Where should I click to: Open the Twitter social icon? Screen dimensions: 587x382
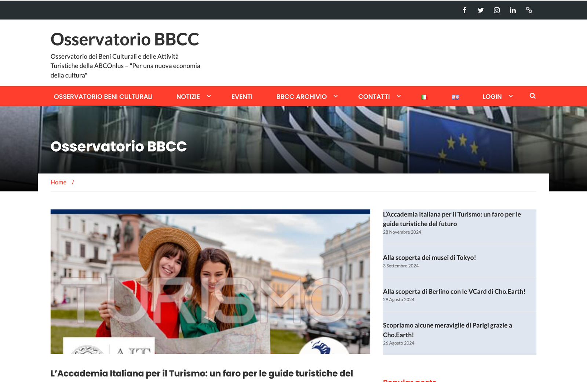click(481, 10)
